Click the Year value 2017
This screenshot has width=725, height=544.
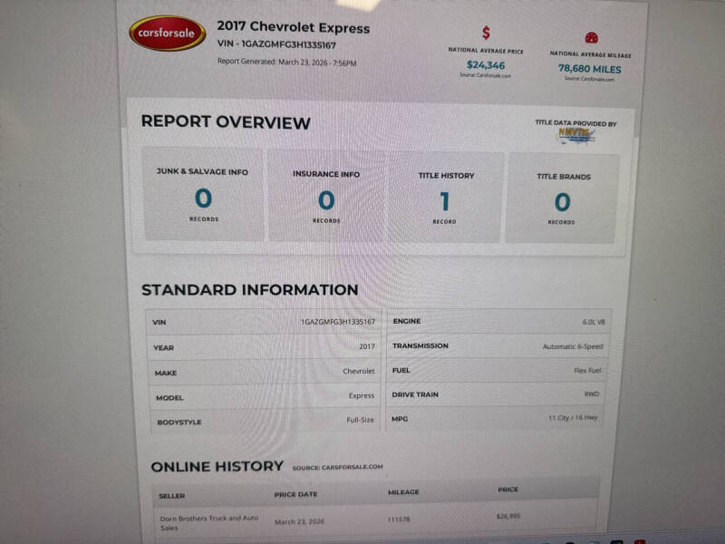pyautogui.click(x=367, y=346)
